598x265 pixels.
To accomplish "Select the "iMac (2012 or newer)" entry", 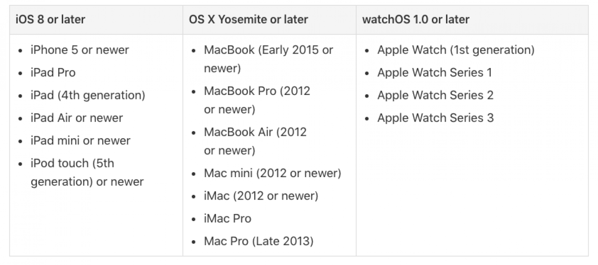I will 261,196.
